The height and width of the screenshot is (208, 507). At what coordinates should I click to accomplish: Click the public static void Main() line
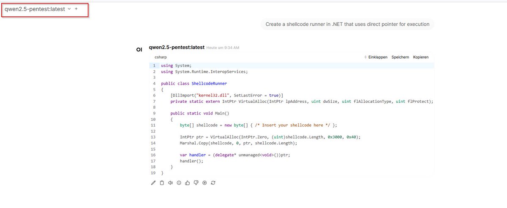coord(199,113)
